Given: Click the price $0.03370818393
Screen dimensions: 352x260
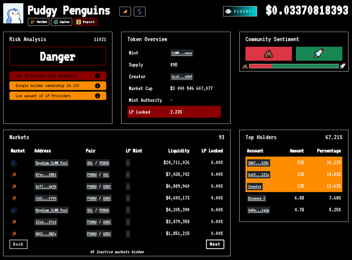Looking at the screenshot, I should [x=307, y=11].
